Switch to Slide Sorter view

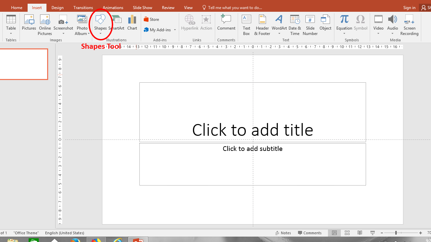coord(347,233)
